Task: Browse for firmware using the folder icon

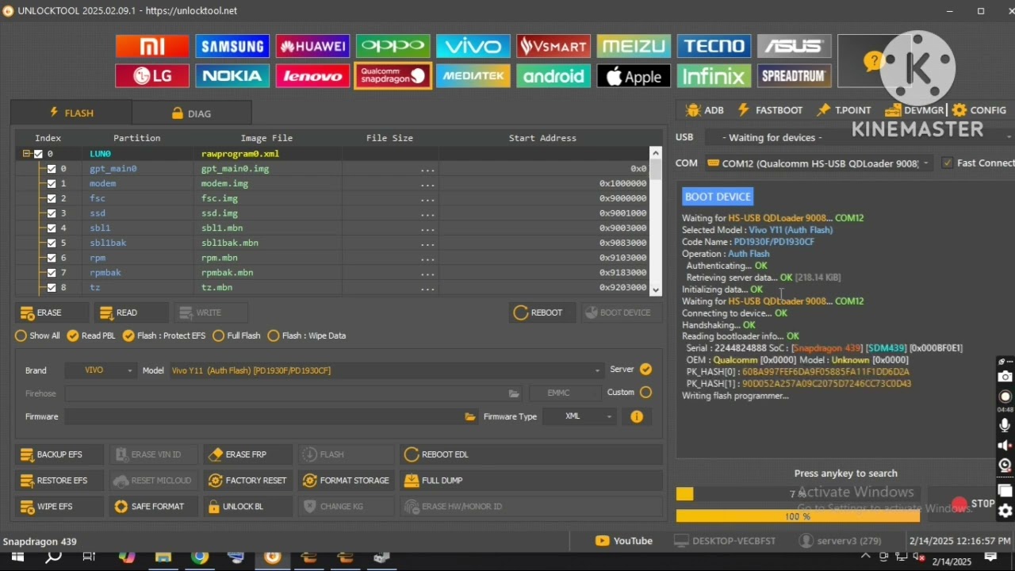Action: pos(470,416)
